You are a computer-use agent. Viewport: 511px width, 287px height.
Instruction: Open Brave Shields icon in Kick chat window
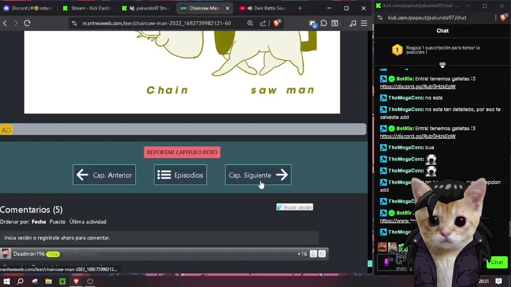pos(503,18)
